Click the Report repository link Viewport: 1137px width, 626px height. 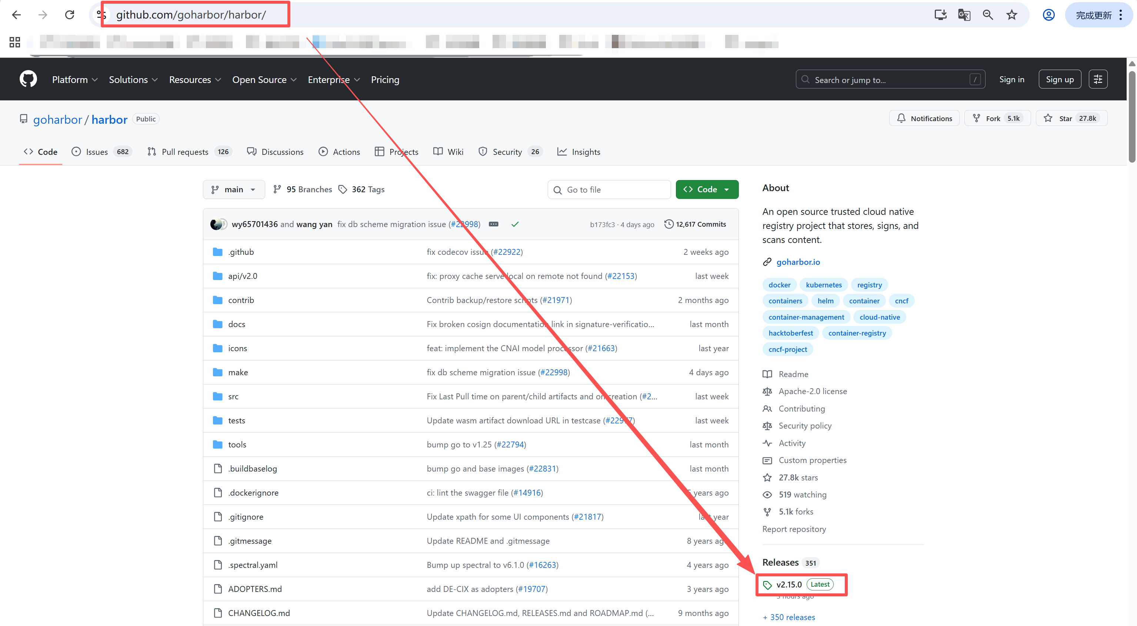click(x=794, y=529)
